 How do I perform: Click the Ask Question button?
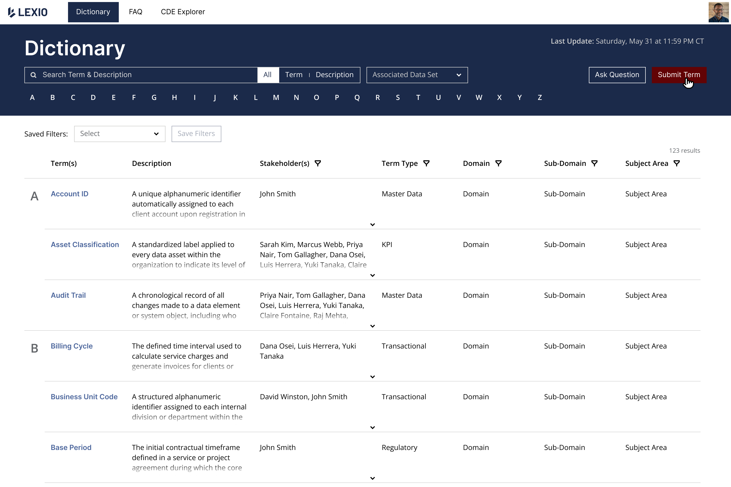tap(617, 75)
